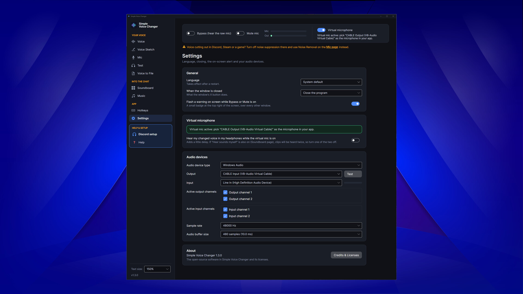This screenshot has width=523, height=294.
Task: Click the Hotkeys keyboard icon
Action: pyautogui.click(x=133, y=111)
